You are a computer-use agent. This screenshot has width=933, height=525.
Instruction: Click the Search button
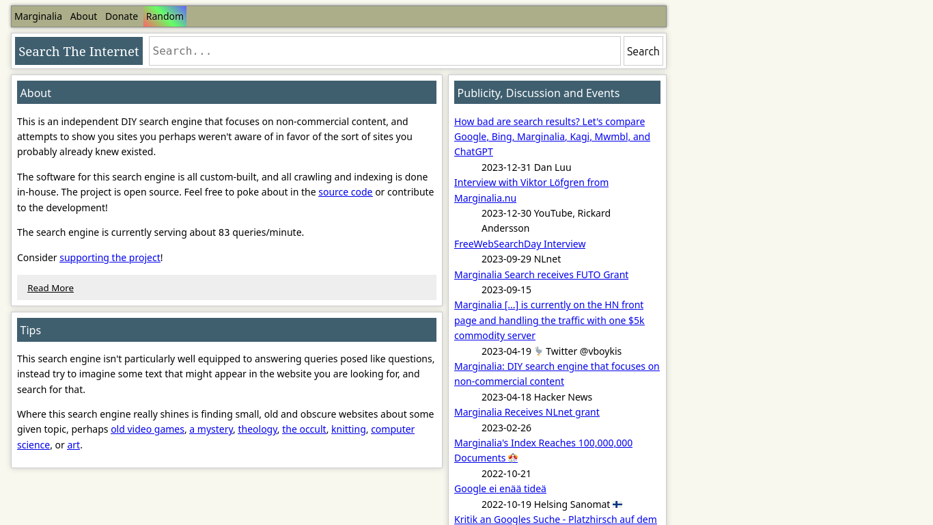click(643, 51)
